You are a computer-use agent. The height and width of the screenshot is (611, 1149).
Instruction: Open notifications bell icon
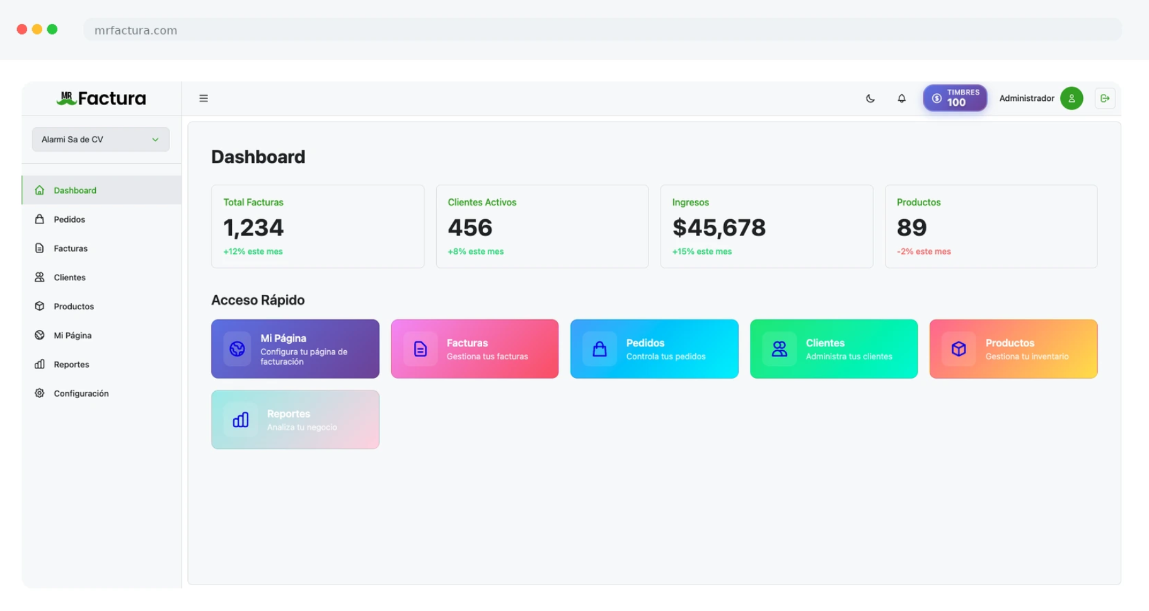click(x=901, y=98)
